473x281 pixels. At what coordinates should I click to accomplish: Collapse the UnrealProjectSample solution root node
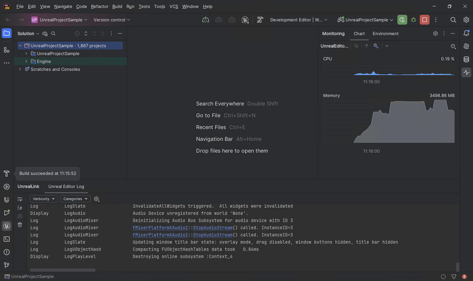point(20,46)
